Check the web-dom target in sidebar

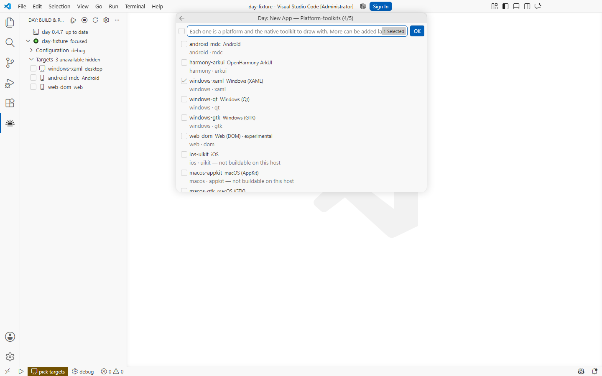pyautogui.click(x=33, y=87)
